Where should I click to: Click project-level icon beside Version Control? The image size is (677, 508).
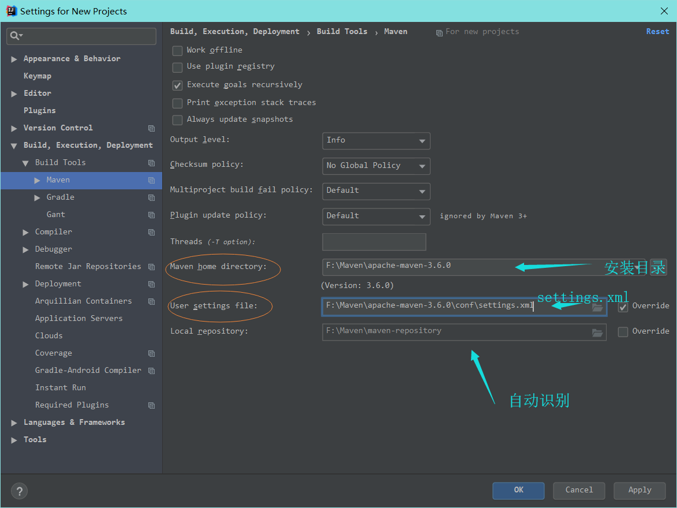151,128
